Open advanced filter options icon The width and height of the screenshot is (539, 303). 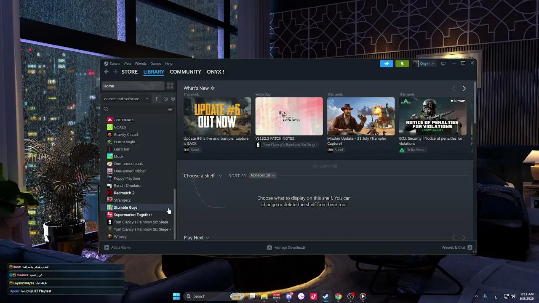(x=170, y=109)
